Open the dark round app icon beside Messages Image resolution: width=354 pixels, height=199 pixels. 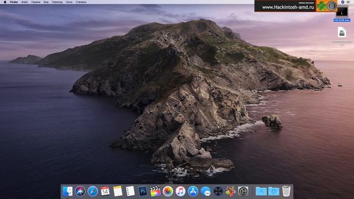(x=218, y=191)
